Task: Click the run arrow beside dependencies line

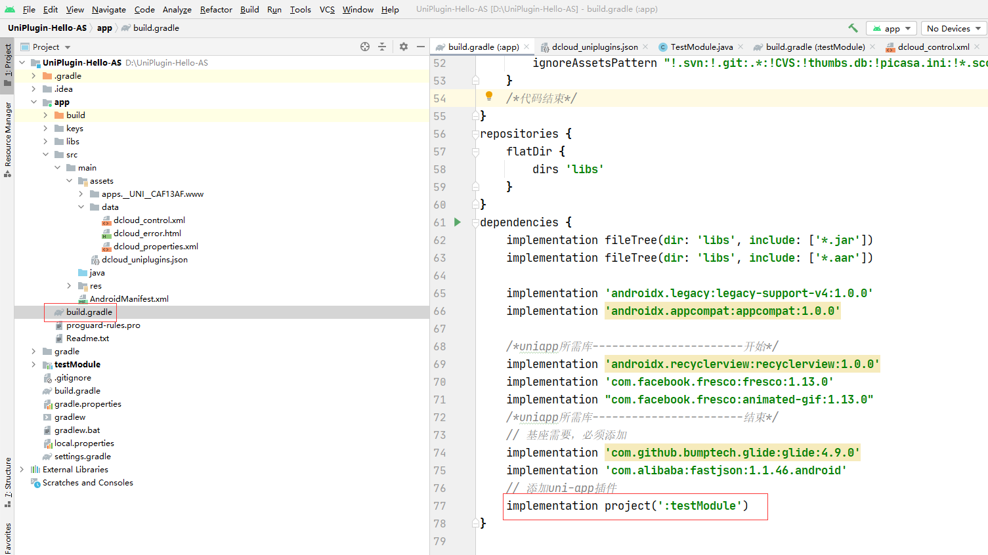Action: 458,222
